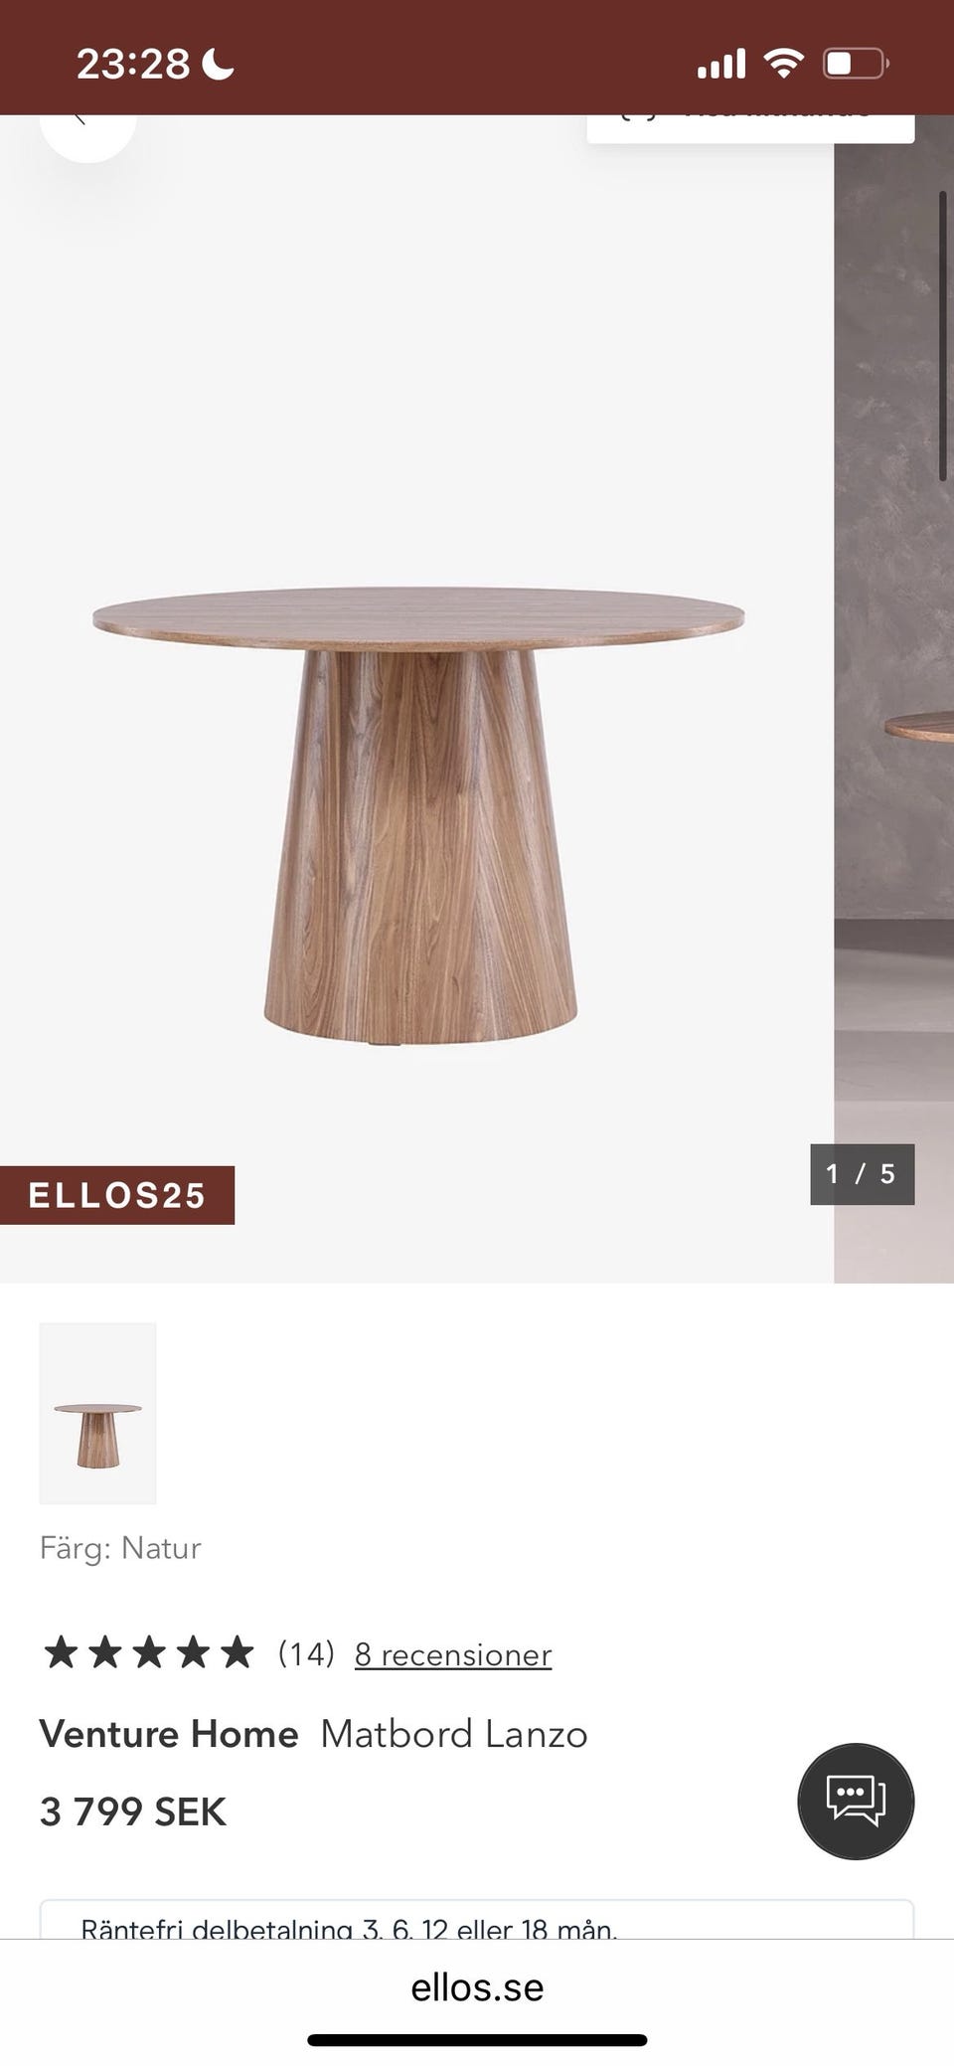
Task: Click the first rating star
Action: [61, 1653]
